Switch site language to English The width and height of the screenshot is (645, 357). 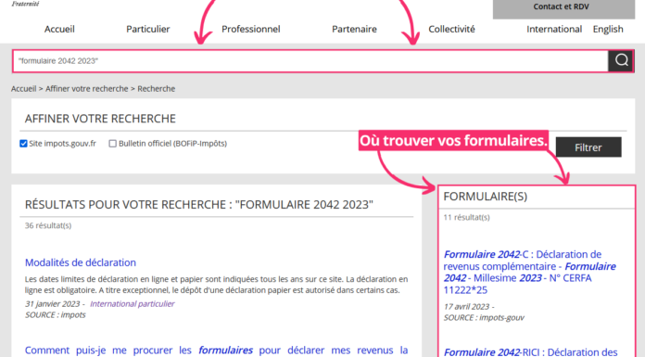tap(608, 30)
